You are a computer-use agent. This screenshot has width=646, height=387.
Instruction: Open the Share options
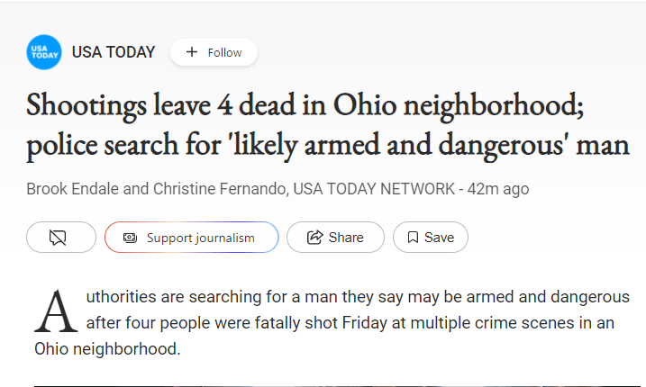[x=335, y=238]
